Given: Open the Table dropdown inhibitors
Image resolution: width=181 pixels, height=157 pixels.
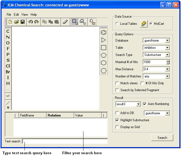Looking at the screenshot, I should tap(156, 48).
